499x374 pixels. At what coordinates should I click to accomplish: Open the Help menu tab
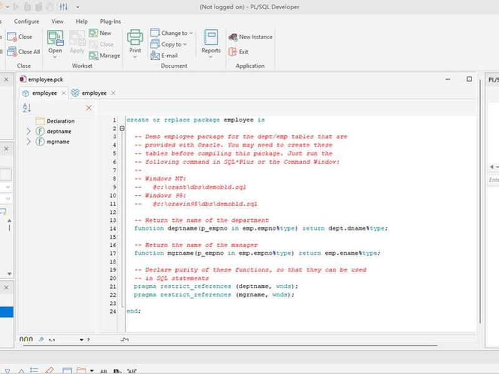coord(82,21)
